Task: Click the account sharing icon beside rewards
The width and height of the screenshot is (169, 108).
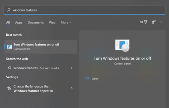Action: pyautogui.click(x=154, y=22)
